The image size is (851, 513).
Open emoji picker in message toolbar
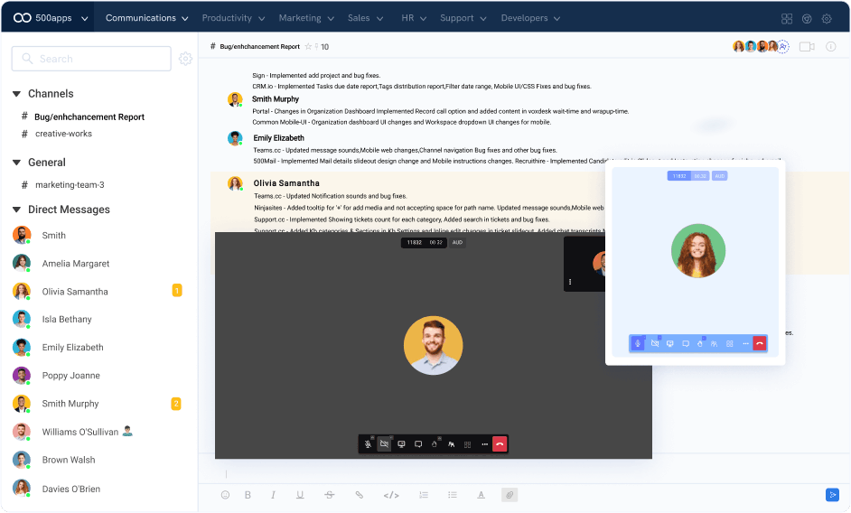[225, 495]
